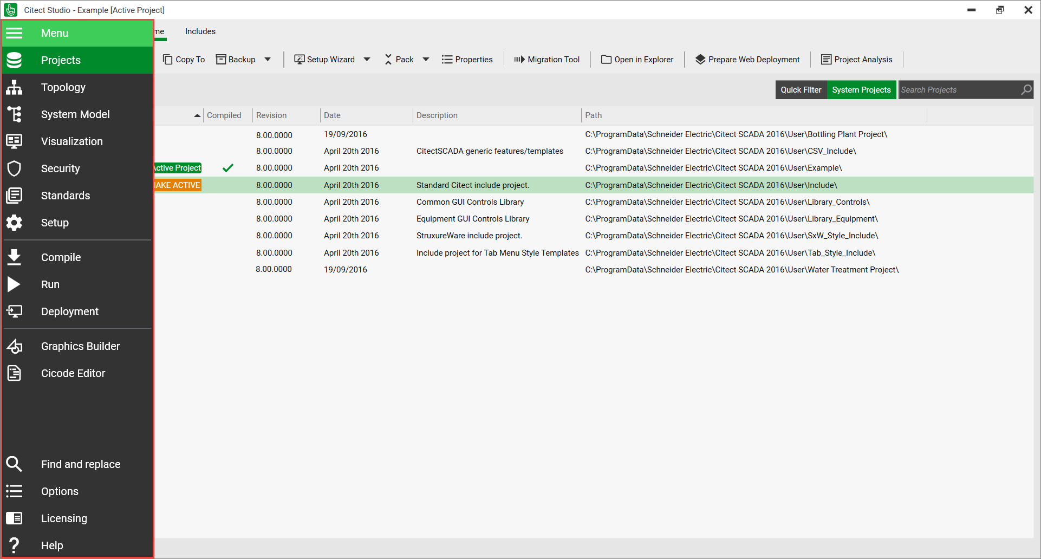Collapse the hamburger Menu
The width and height of the screenshot is (1041, 559).
pyautogui.click(x=14, y=33)
